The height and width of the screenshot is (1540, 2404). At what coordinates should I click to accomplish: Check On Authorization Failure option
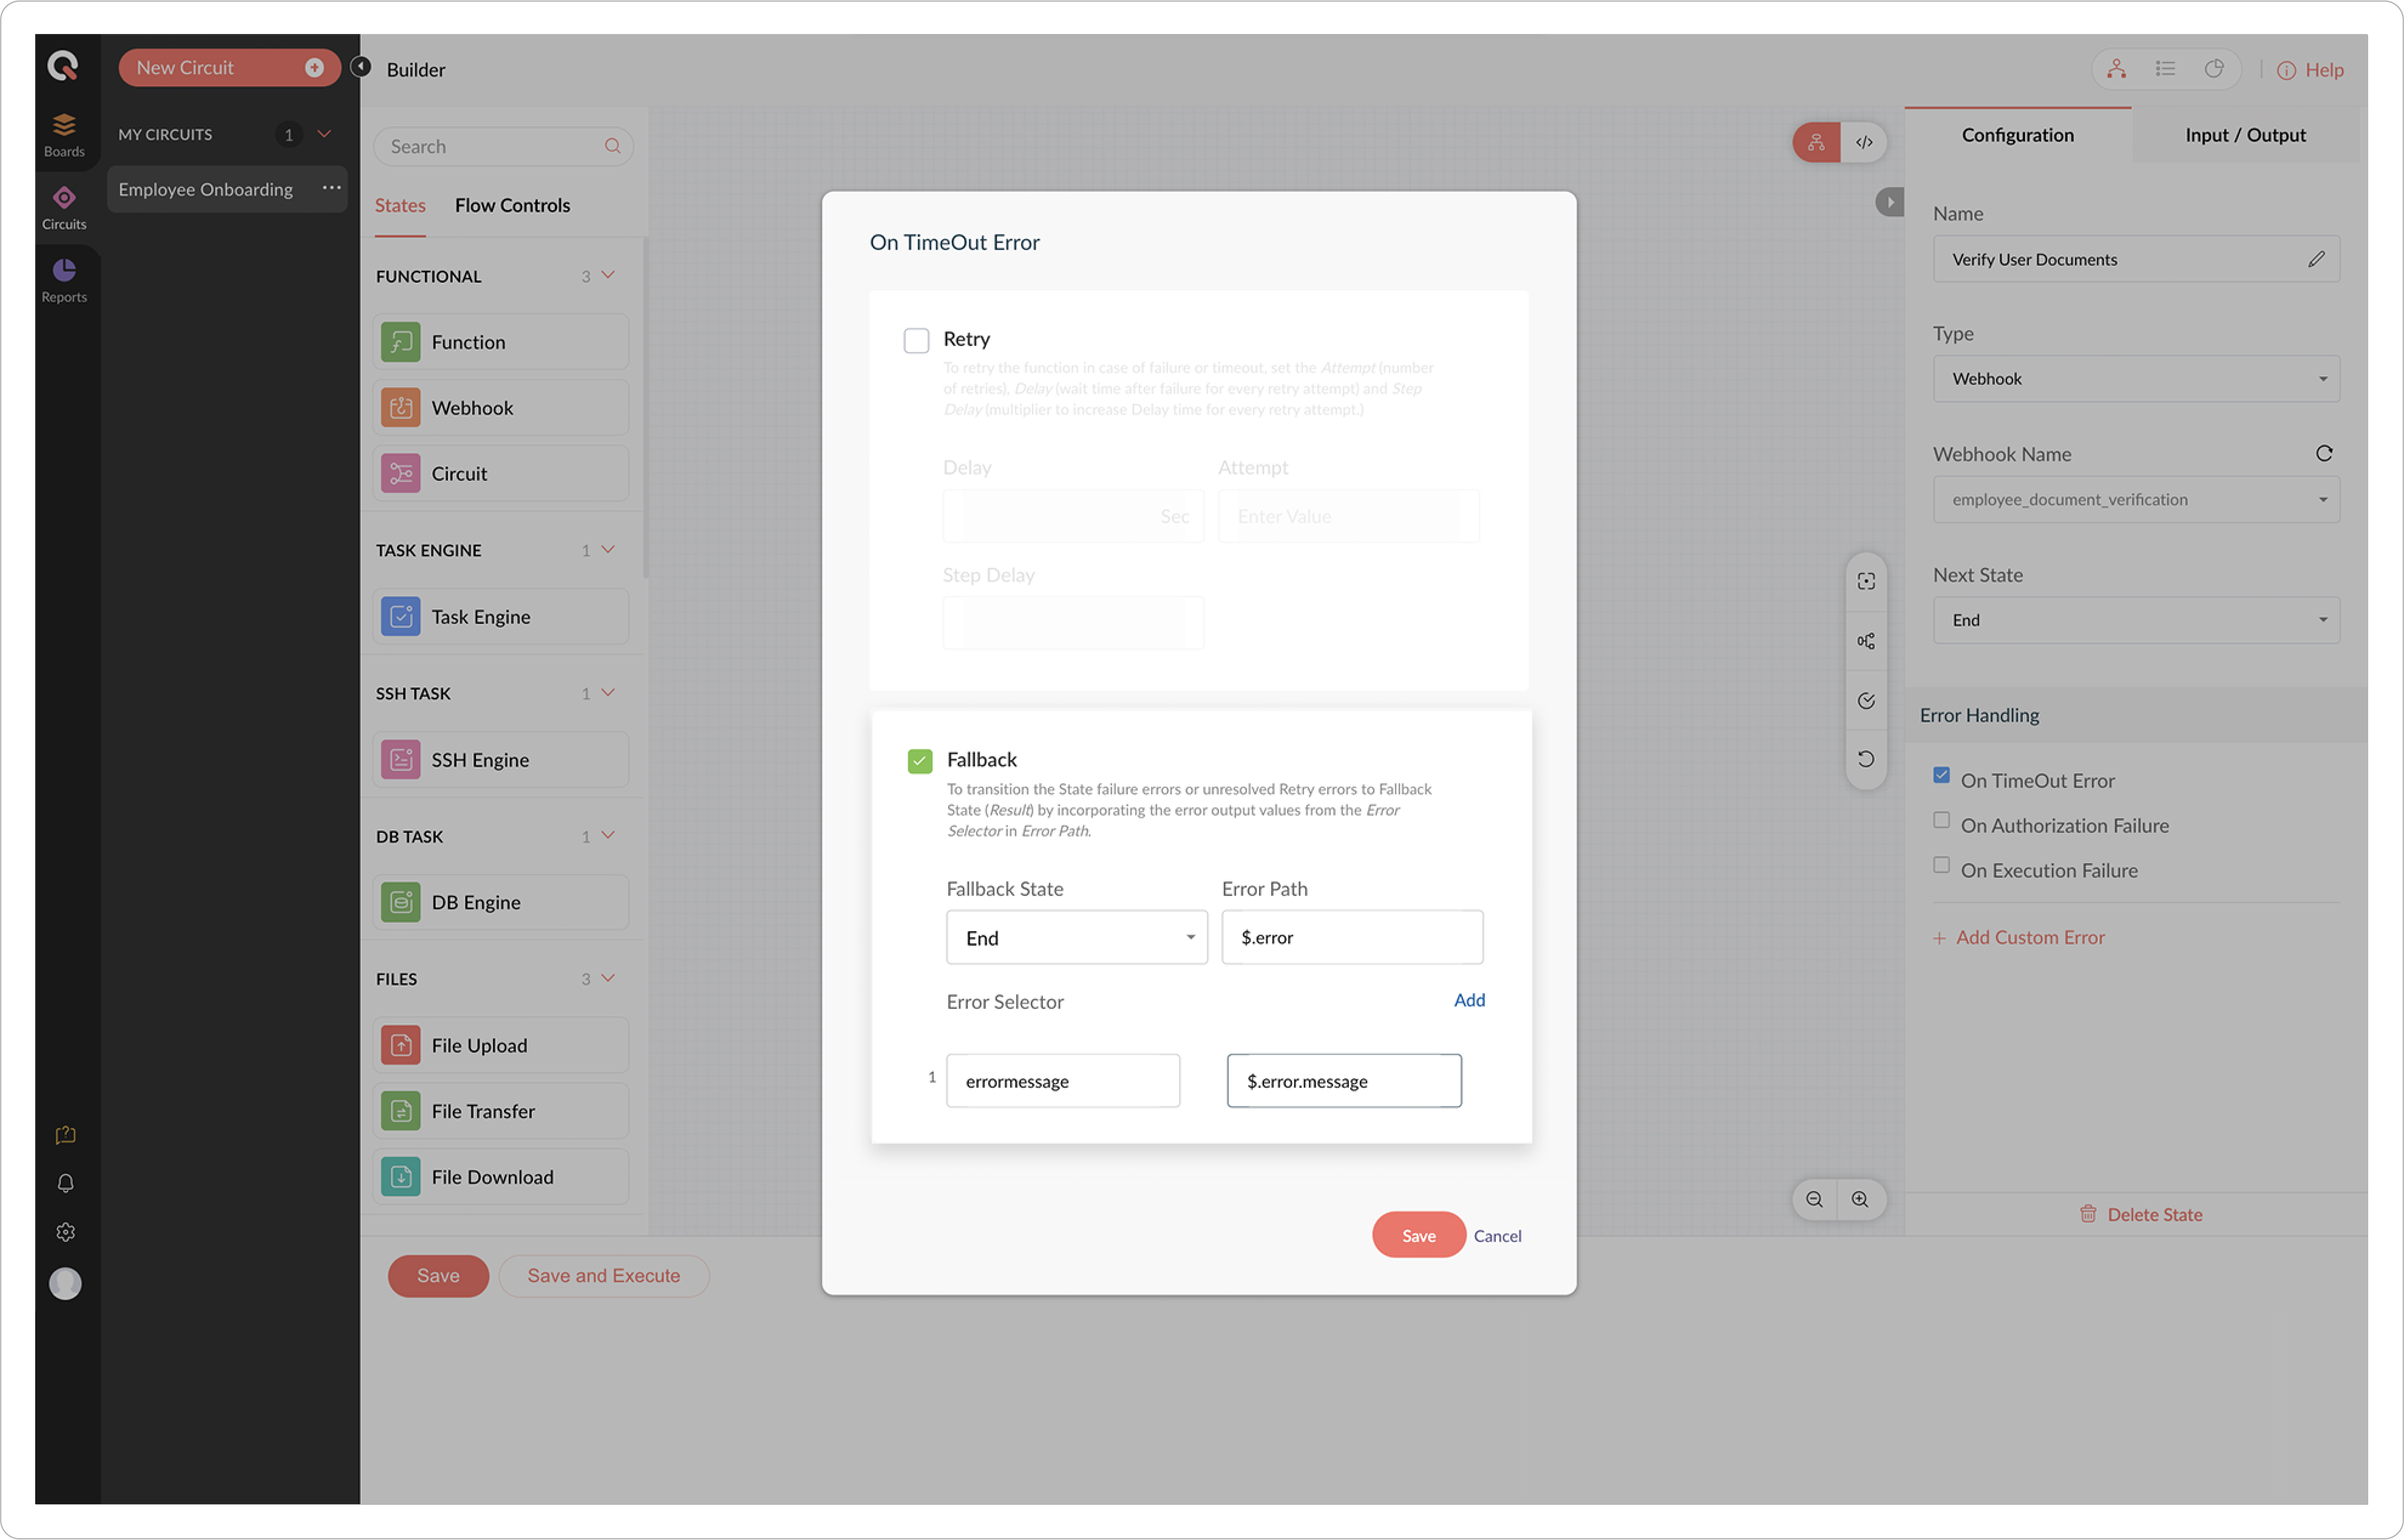[1941, 821]
